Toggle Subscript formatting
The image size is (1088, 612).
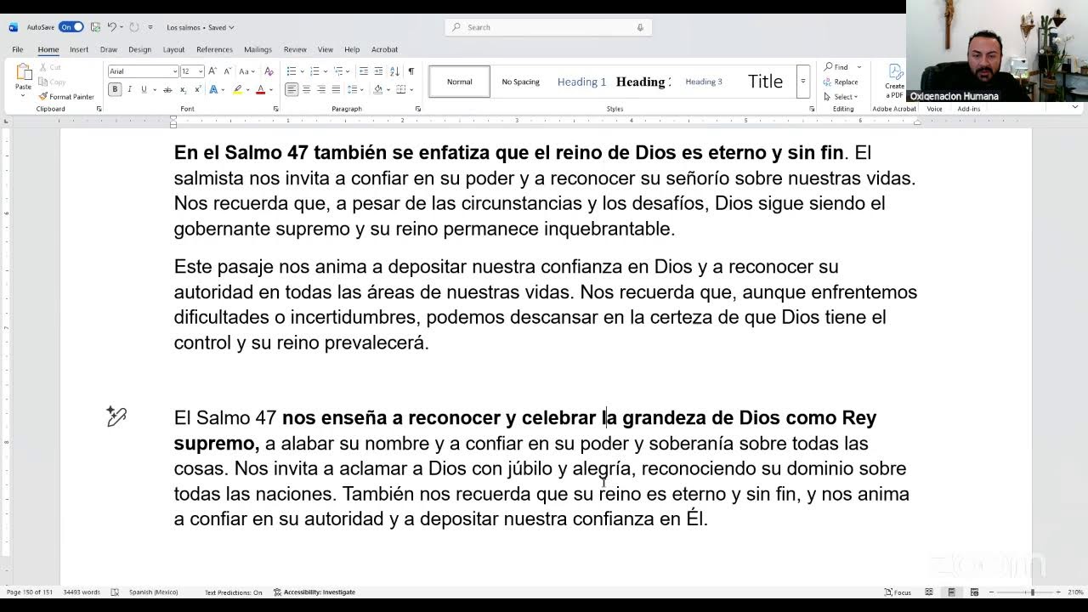(x=183, y=89)
